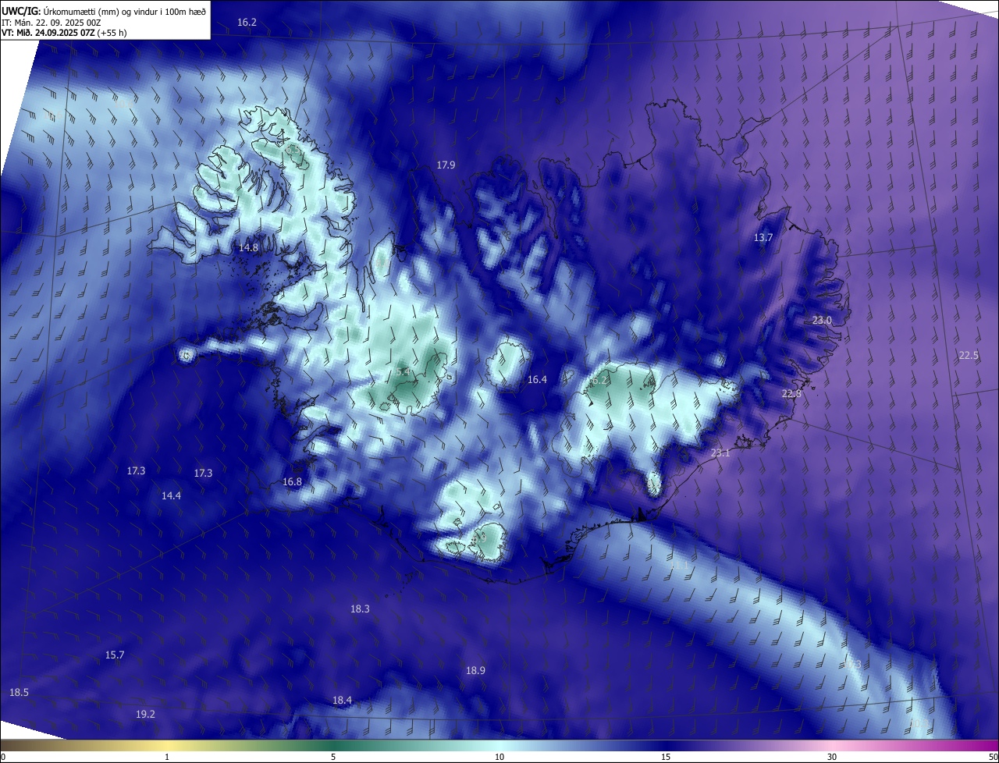Image resolution: width=999 pixels, height=763 pixels.
Task: Click the color scale tick labeled 10
Action: click(499, 757)
